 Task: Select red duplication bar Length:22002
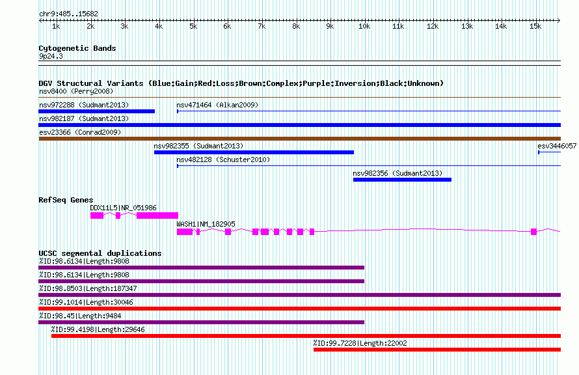tap(437, 350)
